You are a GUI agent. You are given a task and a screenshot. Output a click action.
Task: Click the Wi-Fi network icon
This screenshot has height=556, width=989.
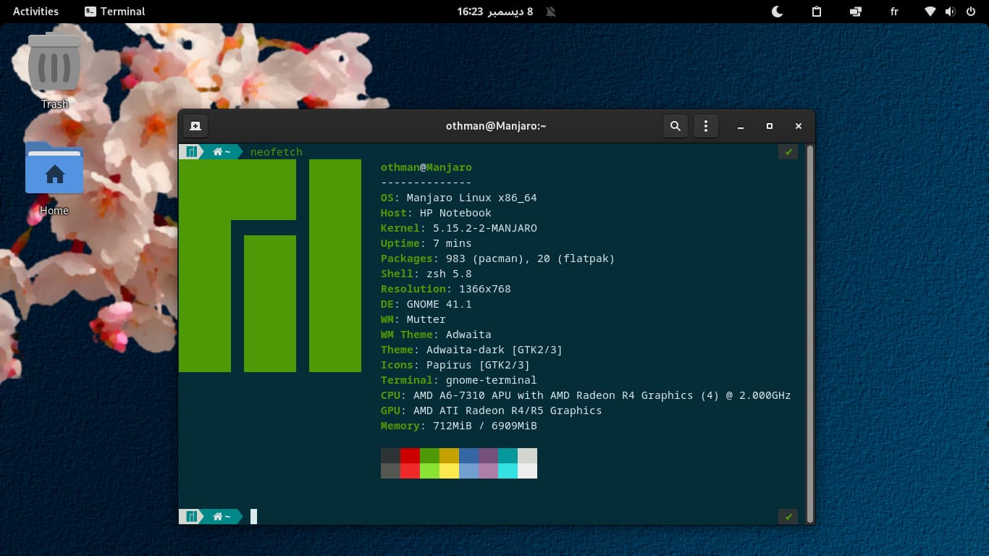pyautogui.click(x=930, y=12)
